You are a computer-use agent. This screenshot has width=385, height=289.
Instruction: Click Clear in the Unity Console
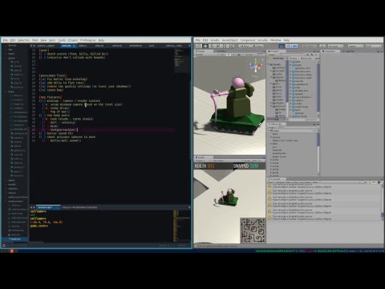[x=271, y=182]
